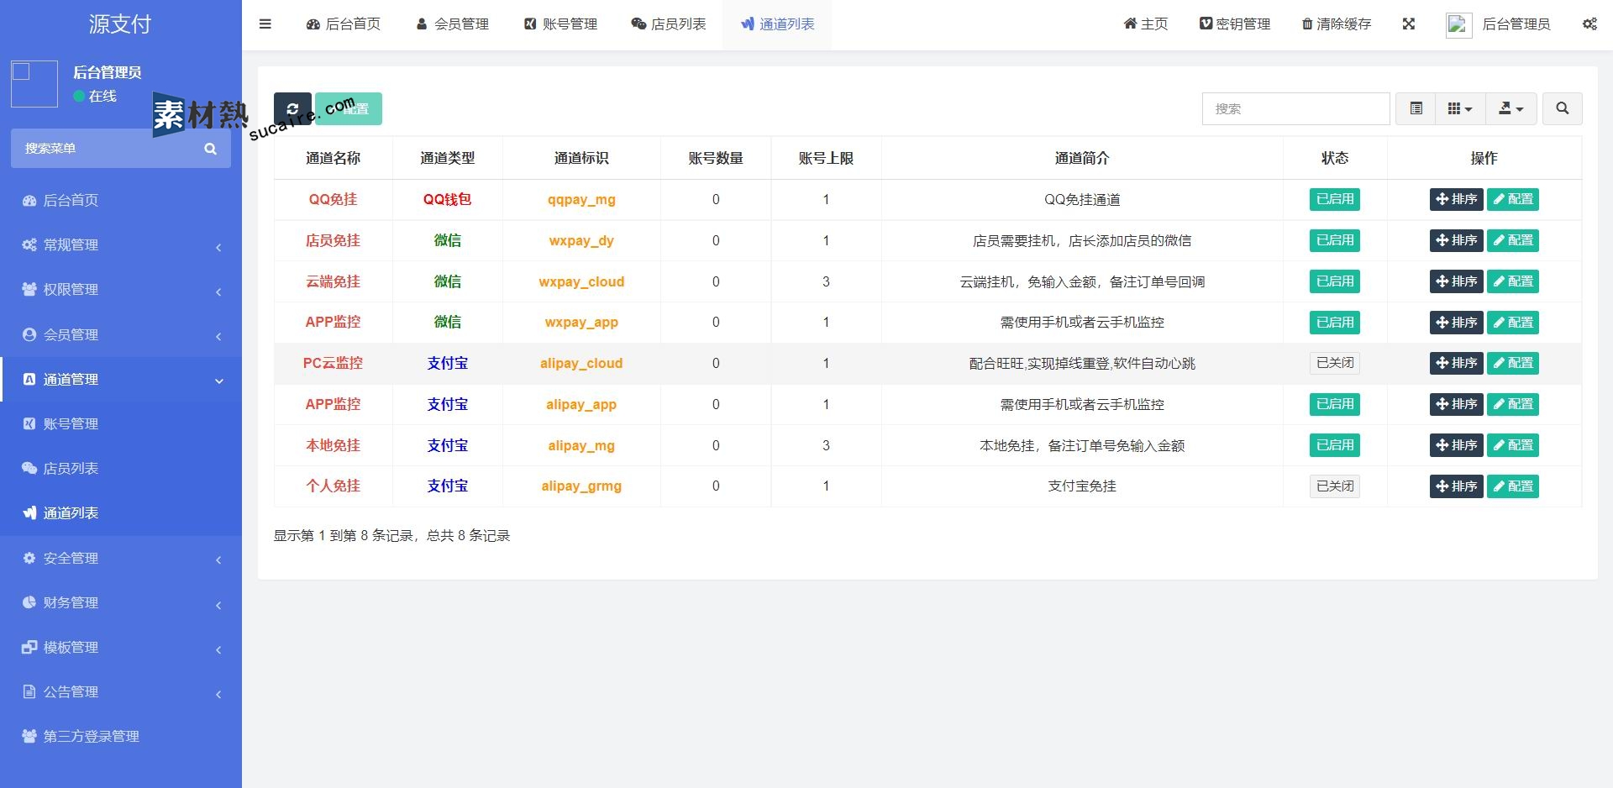The image size is (1613, 788).
Task: Toggle 已启用 status for wxpay_dy row
Action: coord(1334,240)
